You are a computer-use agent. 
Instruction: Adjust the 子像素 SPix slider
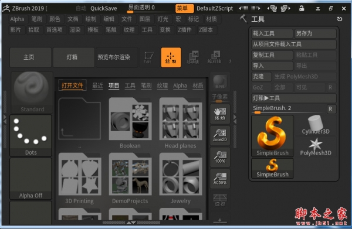(220, 98)
